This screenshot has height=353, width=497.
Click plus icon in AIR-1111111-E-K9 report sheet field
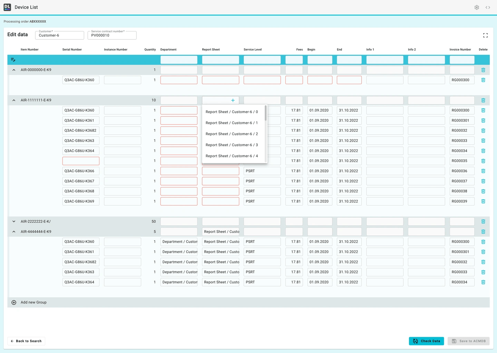233,100
